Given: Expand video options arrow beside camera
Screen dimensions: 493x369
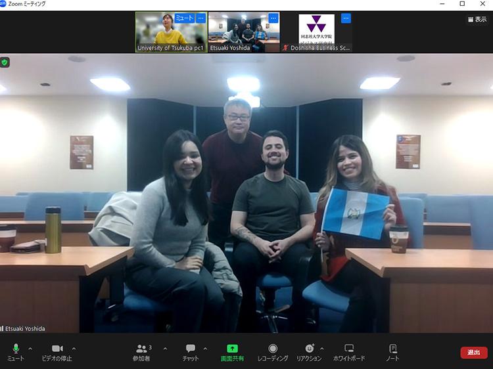Looking at the screenshot, I should pyautogui.click(x=74, y=349).
